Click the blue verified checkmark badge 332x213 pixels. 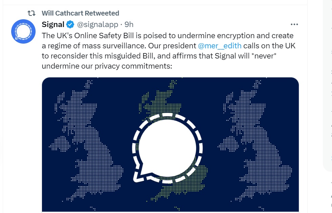(x=70, y=24)
